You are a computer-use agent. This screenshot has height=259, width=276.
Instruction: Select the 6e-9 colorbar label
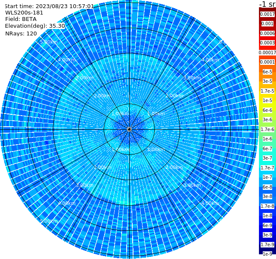[x=267, y=225]
